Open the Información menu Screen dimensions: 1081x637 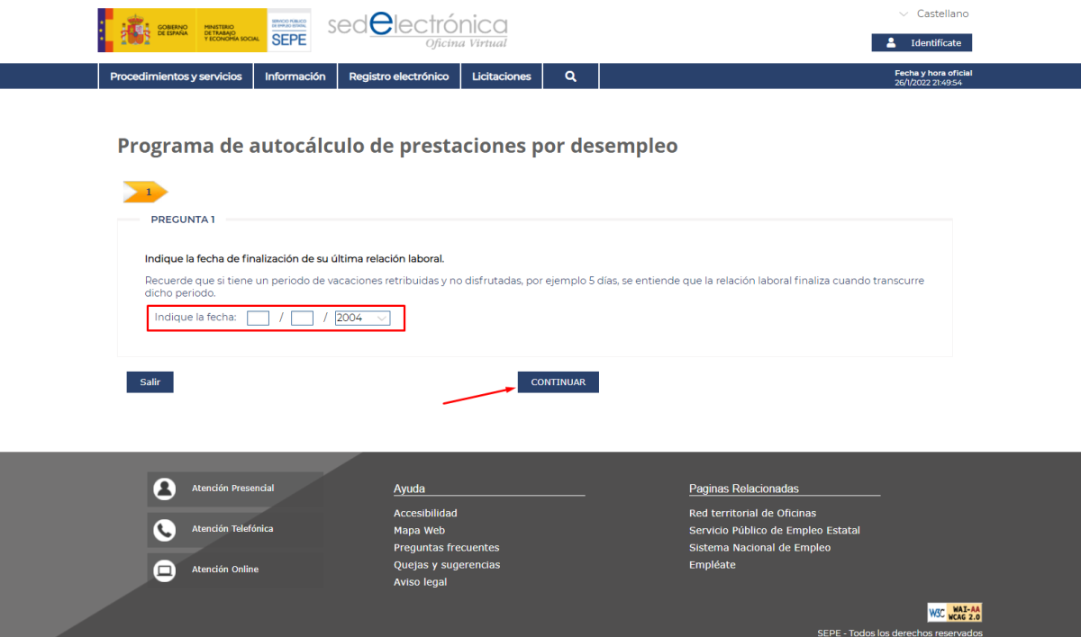pos(295,76)
